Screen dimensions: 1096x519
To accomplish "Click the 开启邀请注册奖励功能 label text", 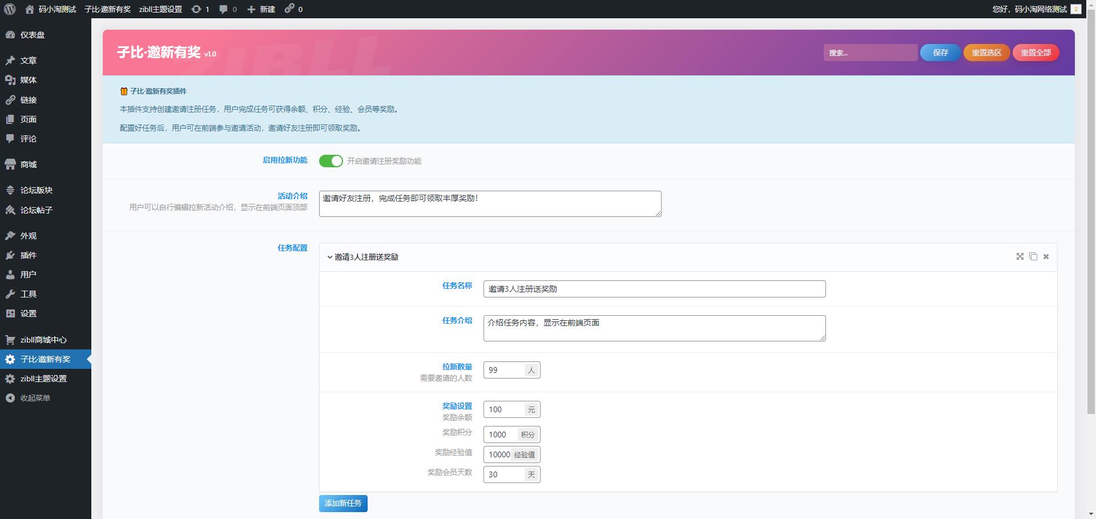I will click(x=384, y=161).
